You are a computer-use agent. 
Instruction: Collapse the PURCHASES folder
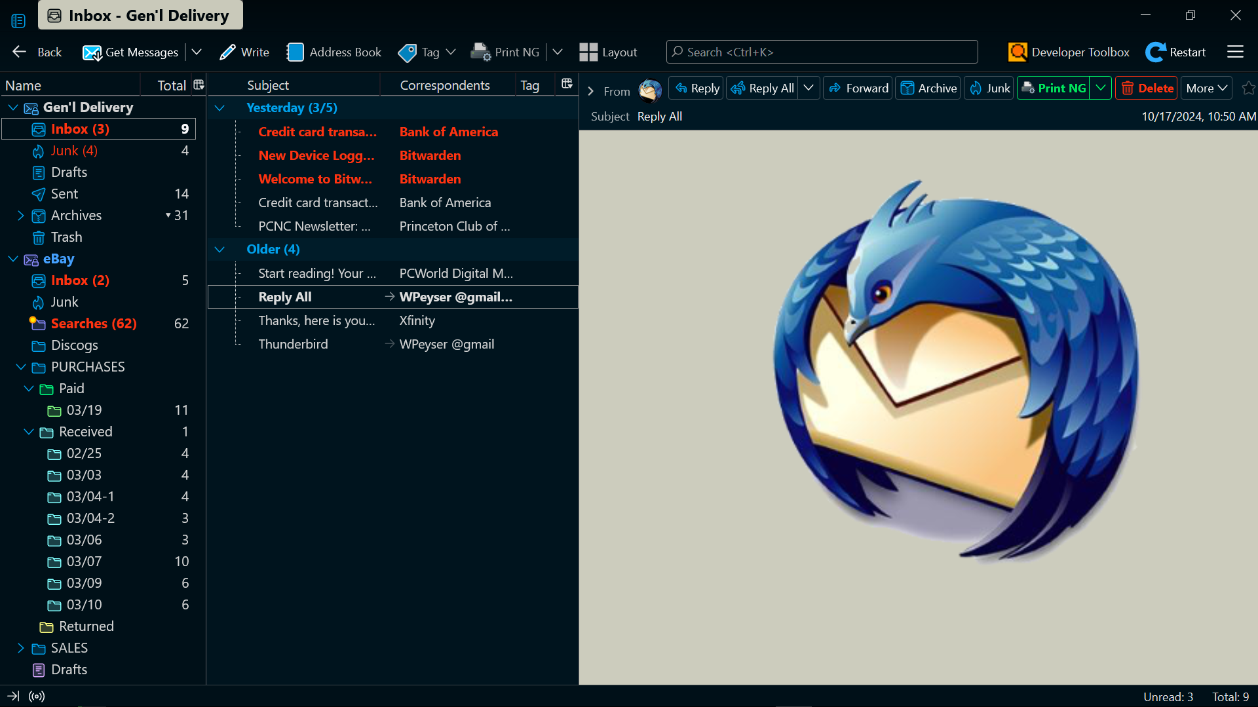click(20, 367)
